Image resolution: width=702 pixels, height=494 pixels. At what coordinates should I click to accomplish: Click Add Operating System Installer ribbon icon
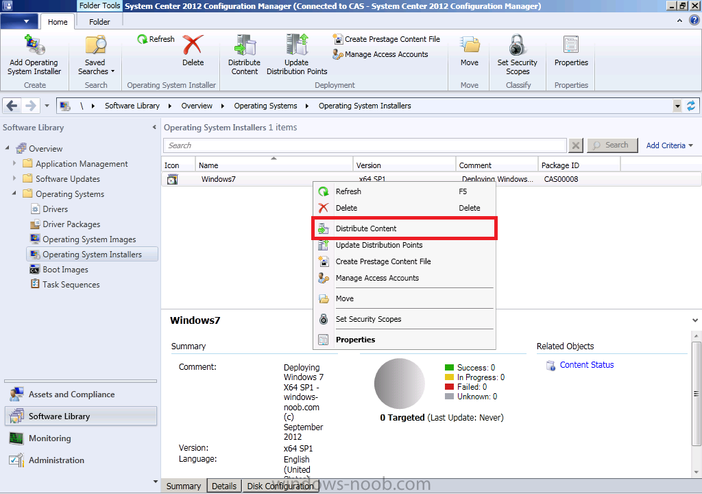pyautogui.click(x=34, y=45)
